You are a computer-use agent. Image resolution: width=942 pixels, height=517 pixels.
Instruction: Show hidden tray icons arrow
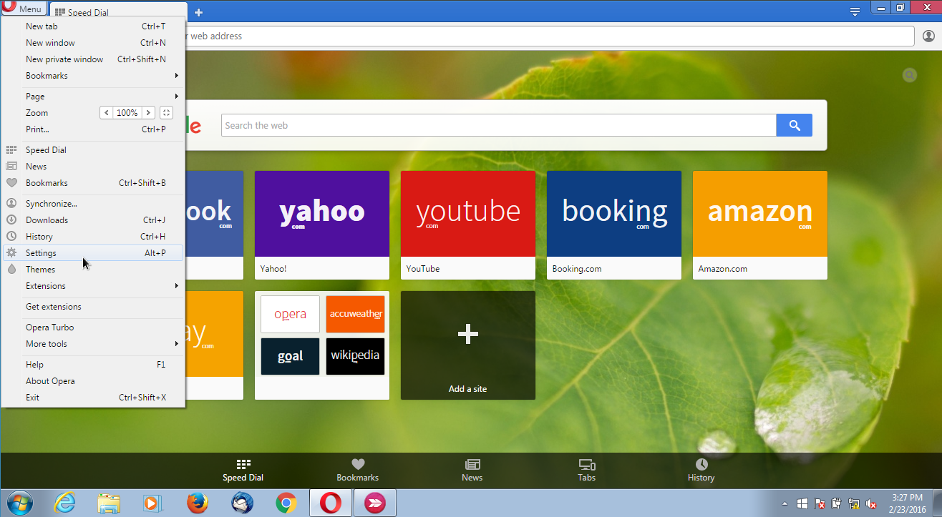pyautogui.click(x=785, y=503)
